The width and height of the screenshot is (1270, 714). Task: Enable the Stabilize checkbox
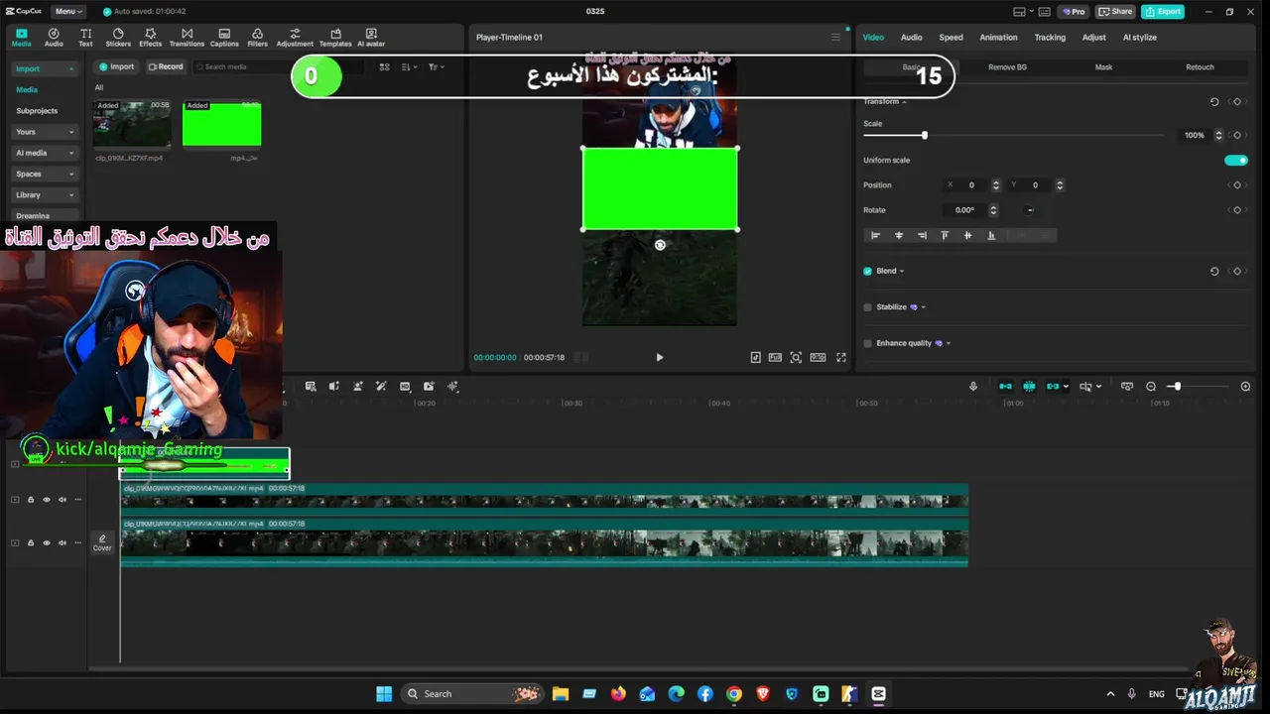click(x=868, y=307)
